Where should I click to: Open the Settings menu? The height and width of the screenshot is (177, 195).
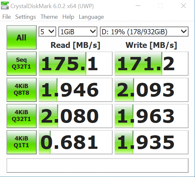click(x=26, y=17)
